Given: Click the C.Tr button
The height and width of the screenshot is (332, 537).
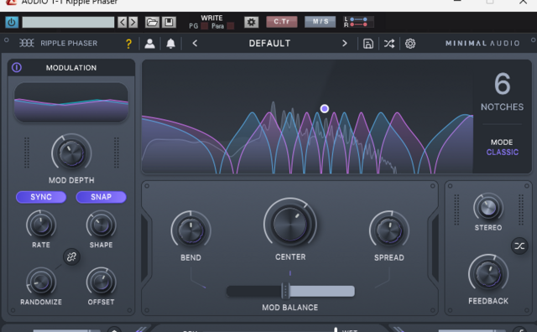Looking at the screenshot, I should 282,22.
